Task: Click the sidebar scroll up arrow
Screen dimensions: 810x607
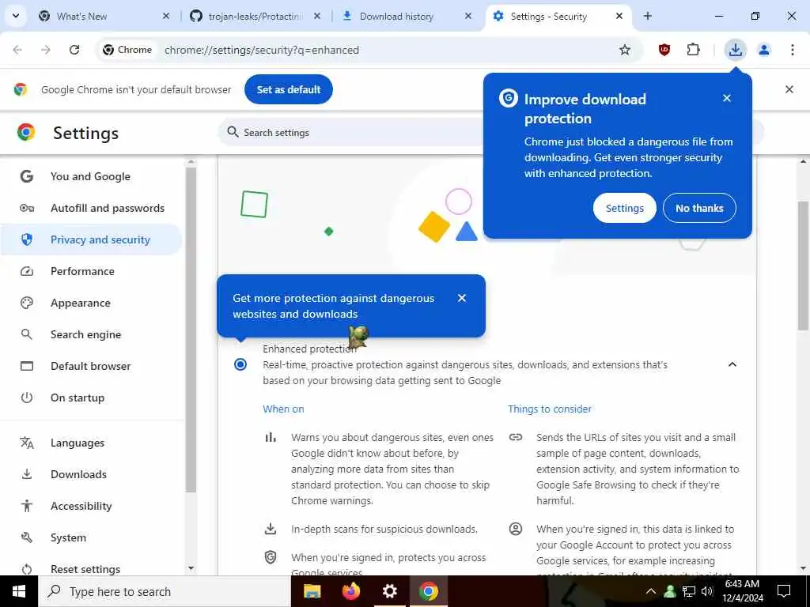Action: click(191, 162)
